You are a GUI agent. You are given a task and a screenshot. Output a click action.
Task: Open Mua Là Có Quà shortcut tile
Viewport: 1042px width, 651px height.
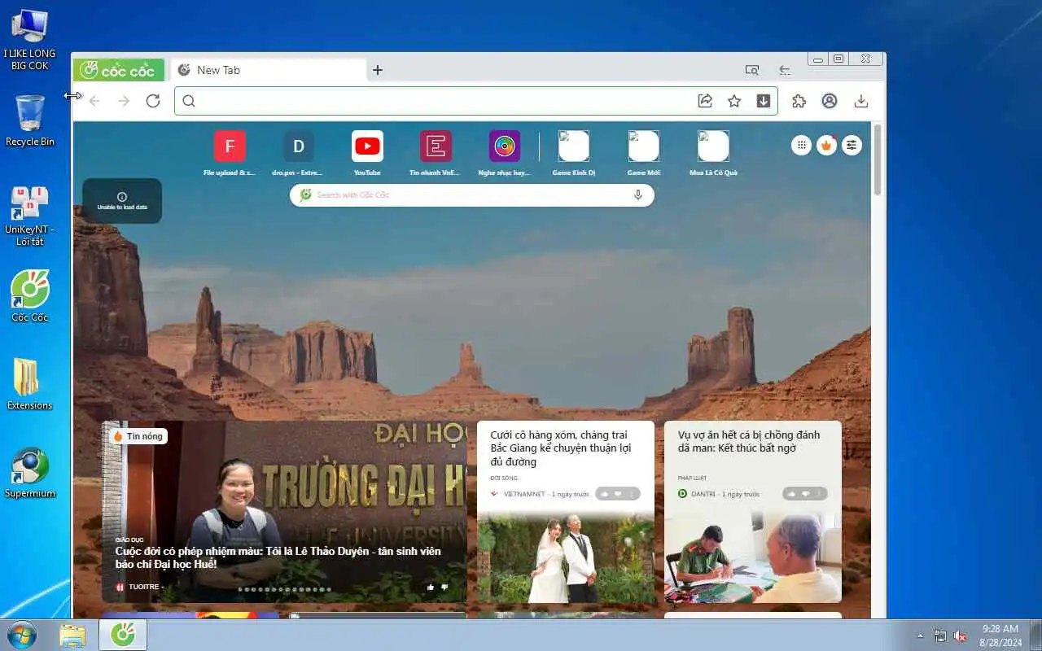click(x=713, y=153)
